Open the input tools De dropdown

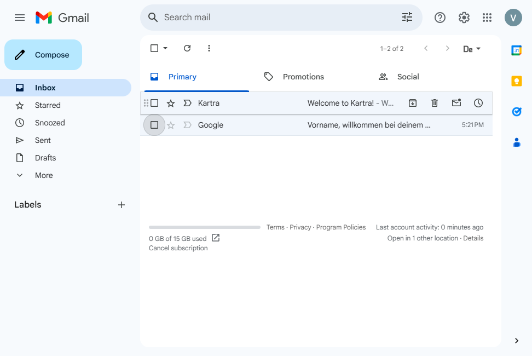[x=472, y=49]
